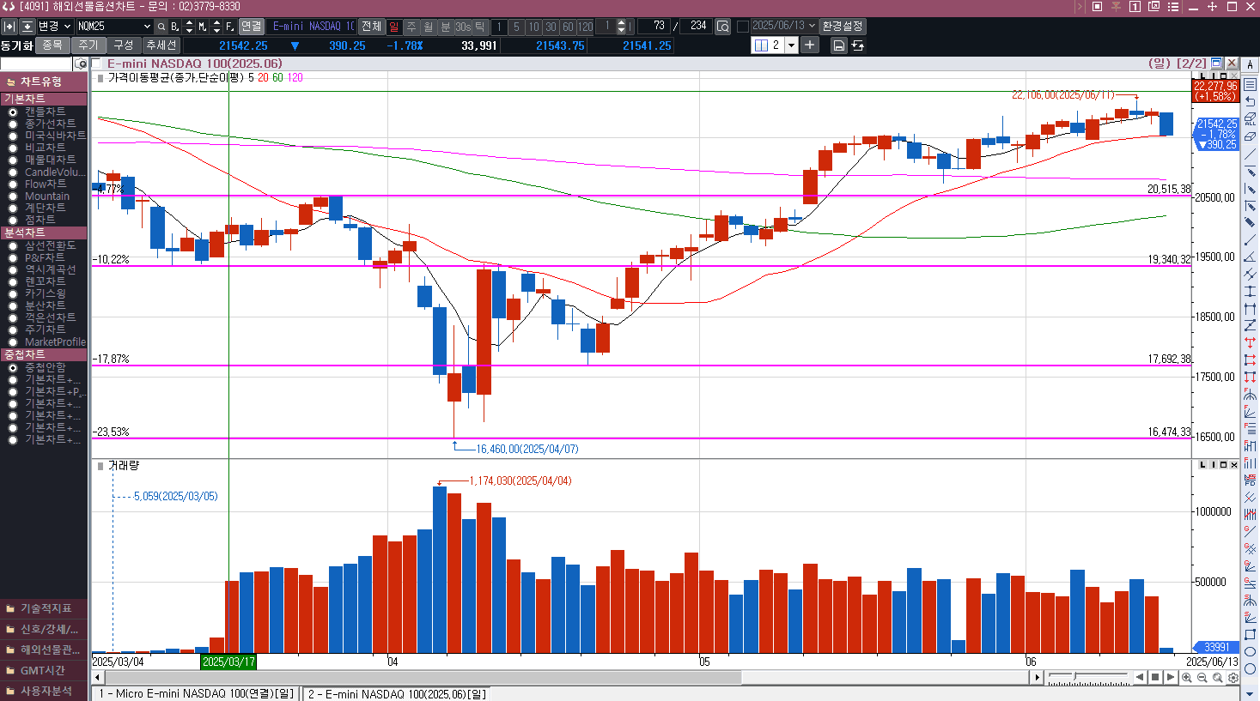The height and width of the screenshot is (701, 1260).
Task: Click the layout swap icon beside the save icon
Action: (857, 45)
